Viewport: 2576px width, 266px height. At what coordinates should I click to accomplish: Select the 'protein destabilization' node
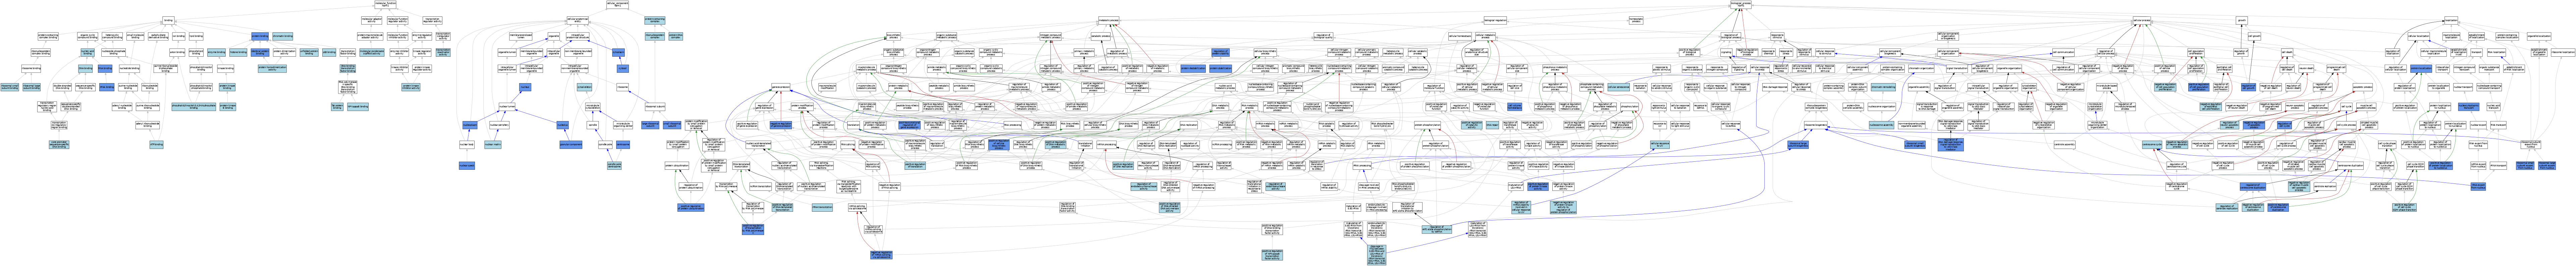(x=1193, y=69)
